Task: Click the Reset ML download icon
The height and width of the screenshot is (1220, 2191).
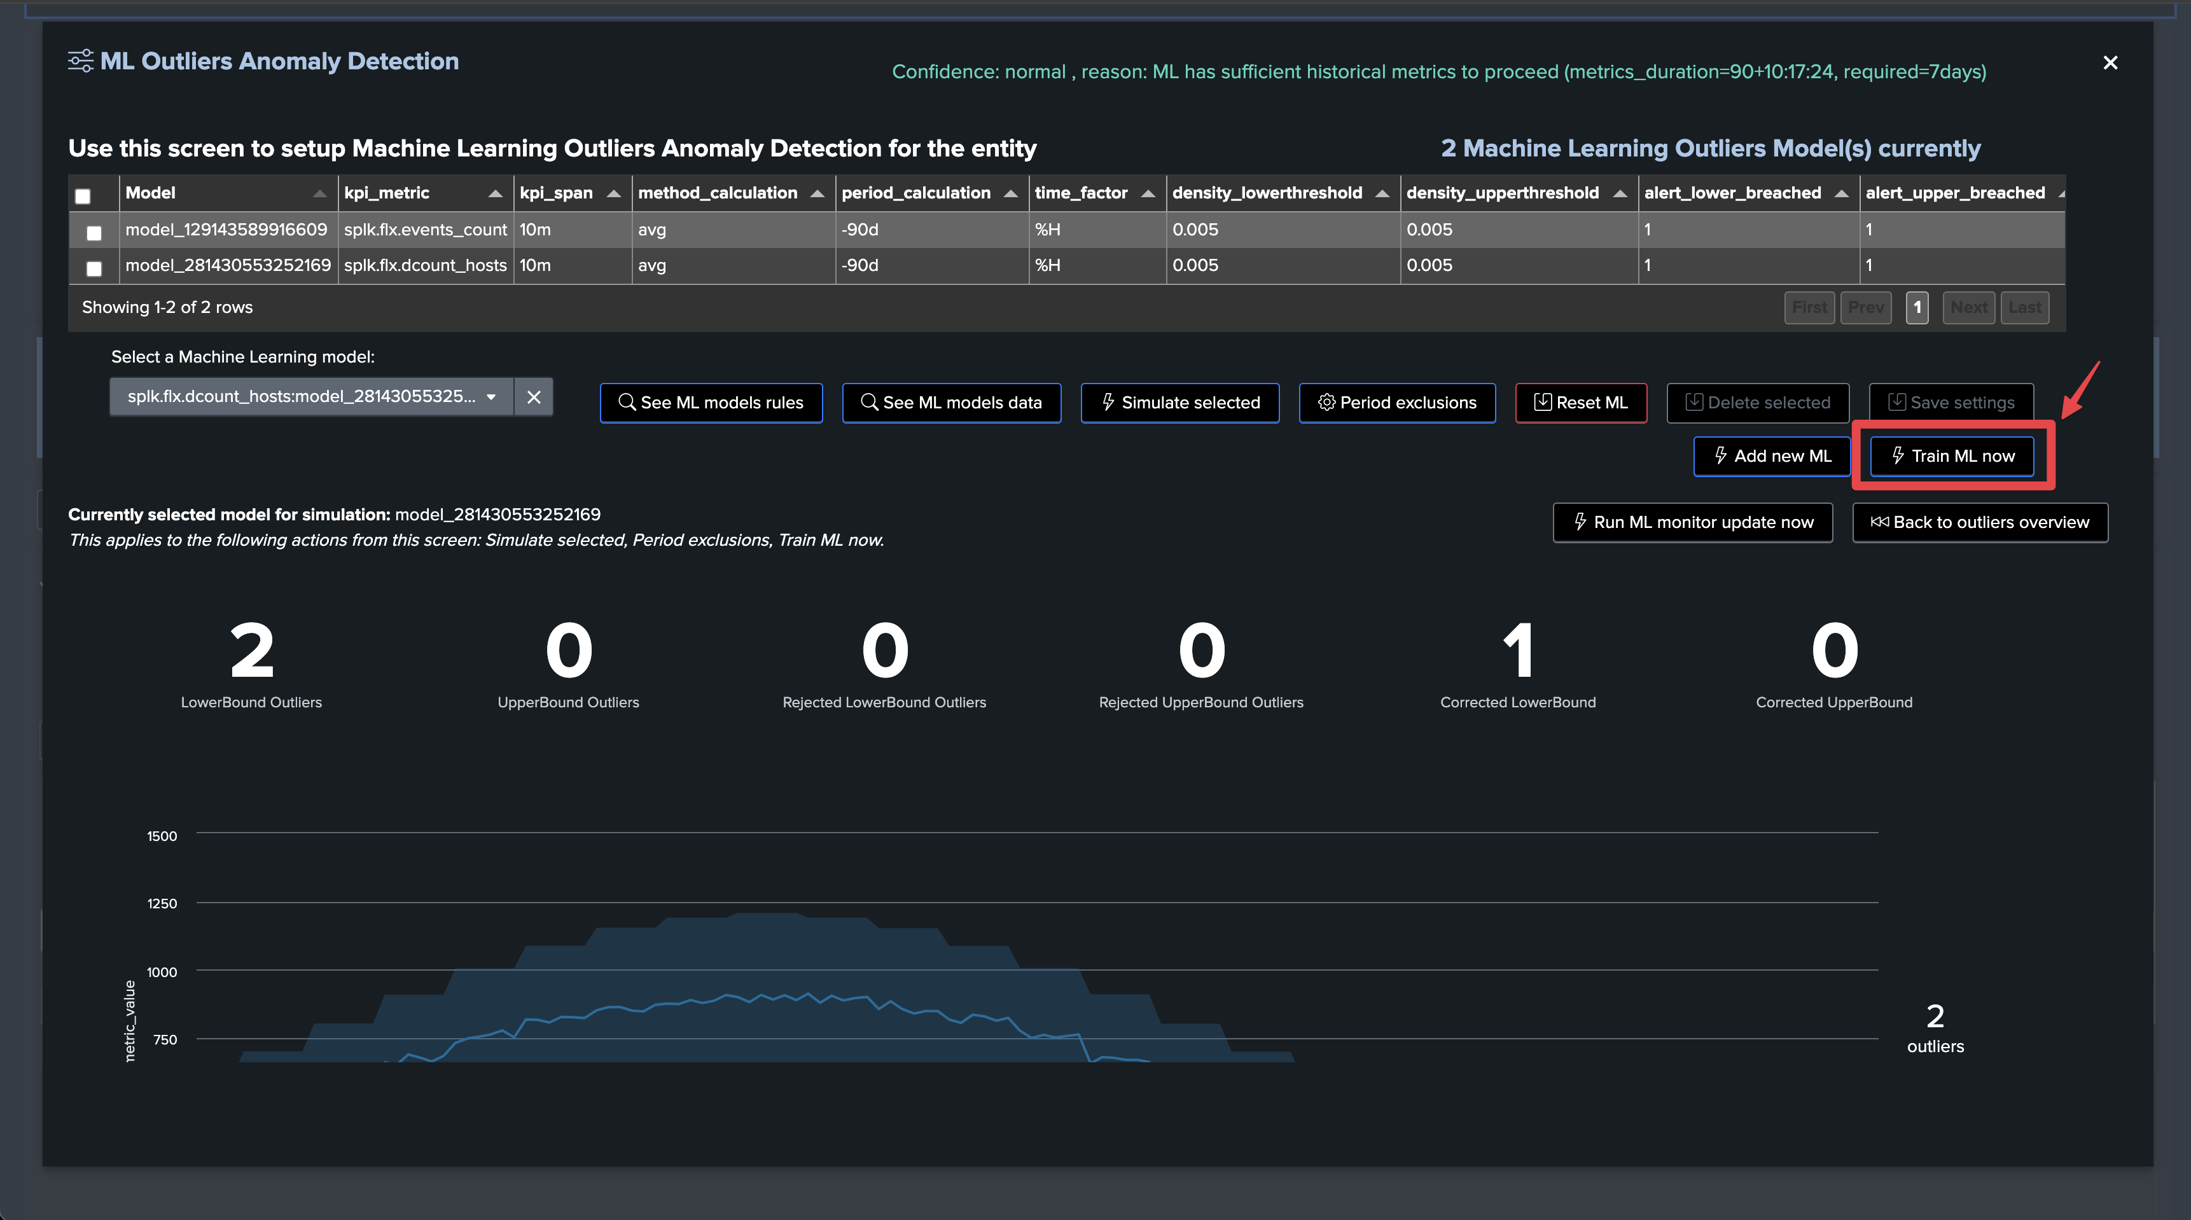Action: [1543, 402]
